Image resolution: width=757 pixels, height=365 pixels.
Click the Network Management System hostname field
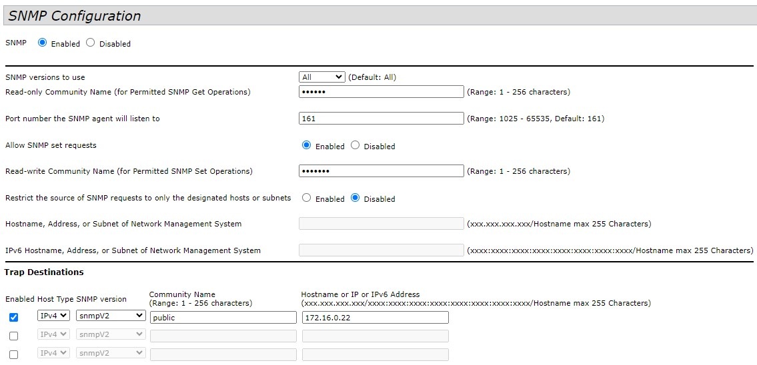(x=381, y=224)
